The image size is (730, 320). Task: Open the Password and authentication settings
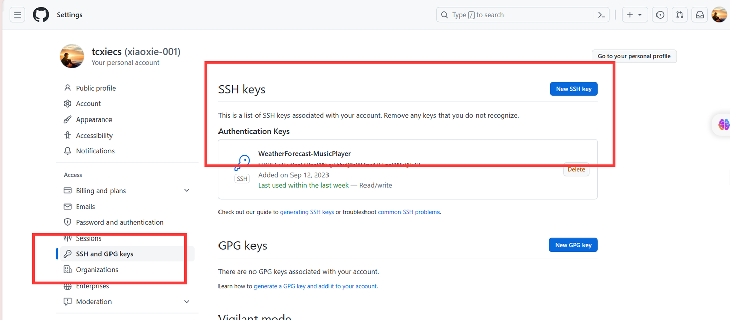point(119,222)
